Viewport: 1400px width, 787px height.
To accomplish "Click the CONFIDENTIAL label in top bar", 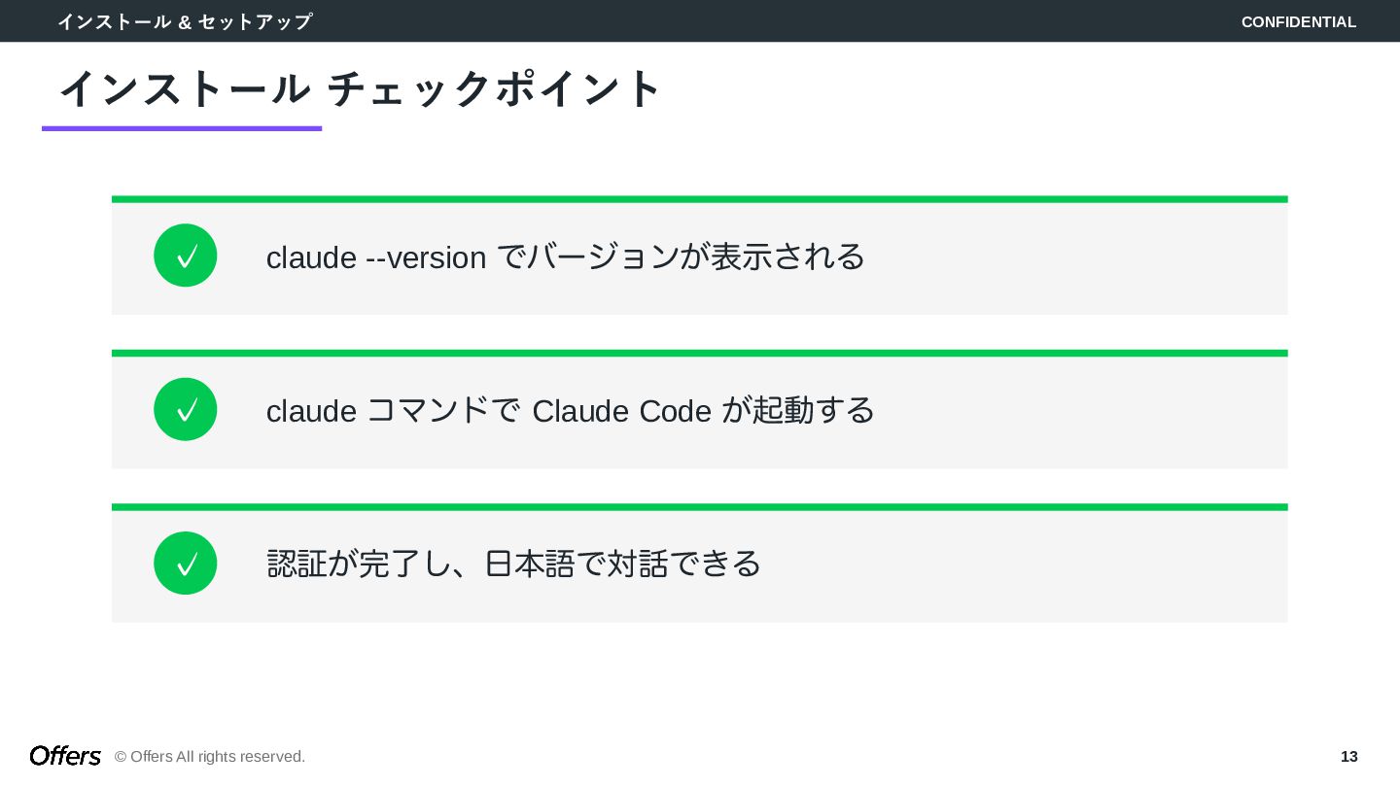I will 1298,21.
